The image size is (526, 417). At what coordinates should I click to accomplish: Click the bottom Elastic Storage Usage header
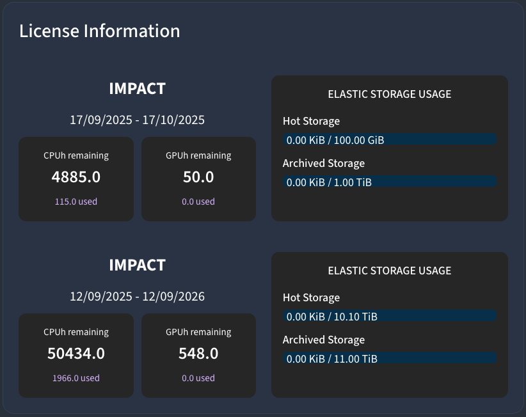(389, 271)
